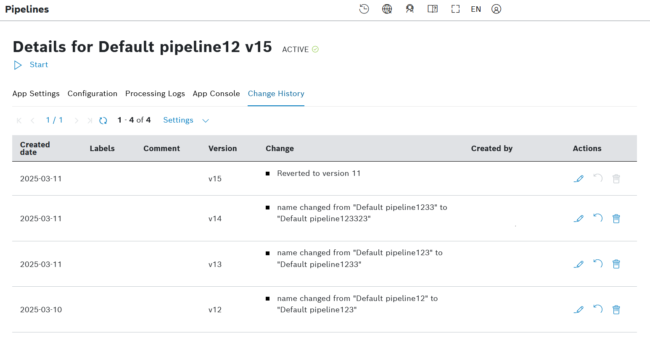Image resolution: width=650 pixels, height=340 pixels.
Task: Sort by Created date column header
Action: [35, 148]
